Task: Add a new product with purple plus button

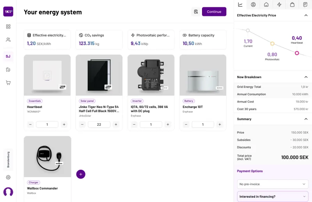Action: (81, 174)
